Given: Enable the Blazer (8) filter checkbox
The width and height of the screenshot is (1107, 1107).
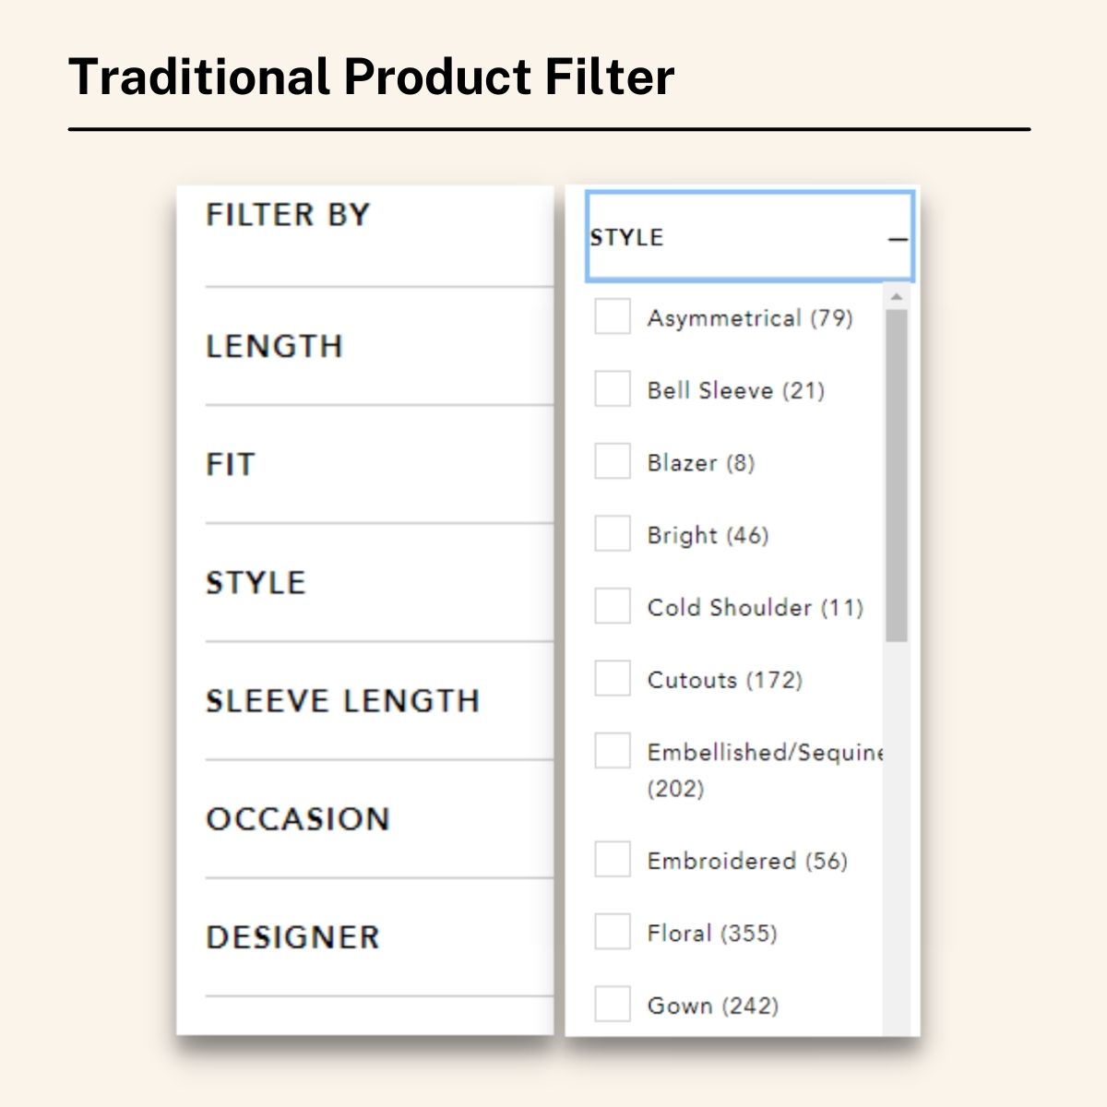Looking at the screenshot, I should [x=612, y=461].
